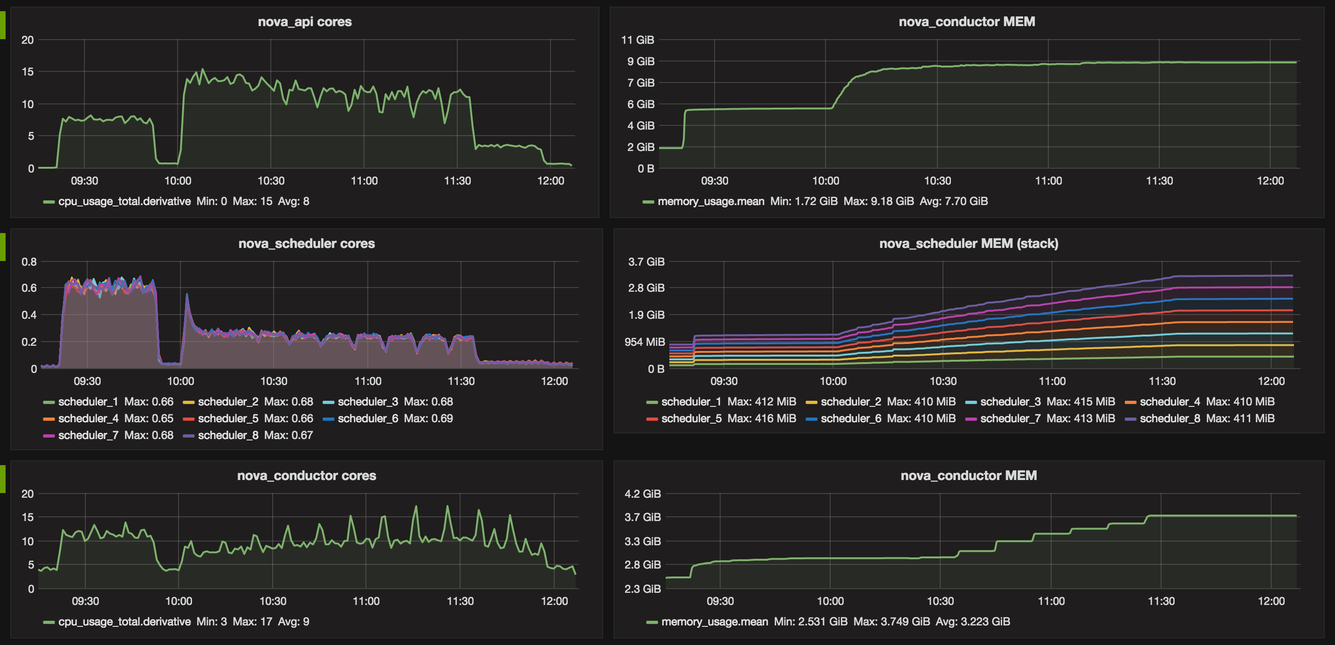Open nova_scheduler MEM (stack) panel title menu
This screenshot has width=1335, height=645.
click(x=968, y=243)
